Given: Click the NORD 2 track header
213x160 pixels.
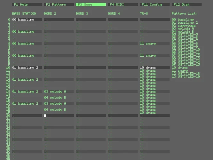Looking at the screenshot, I should click(50, 13).
